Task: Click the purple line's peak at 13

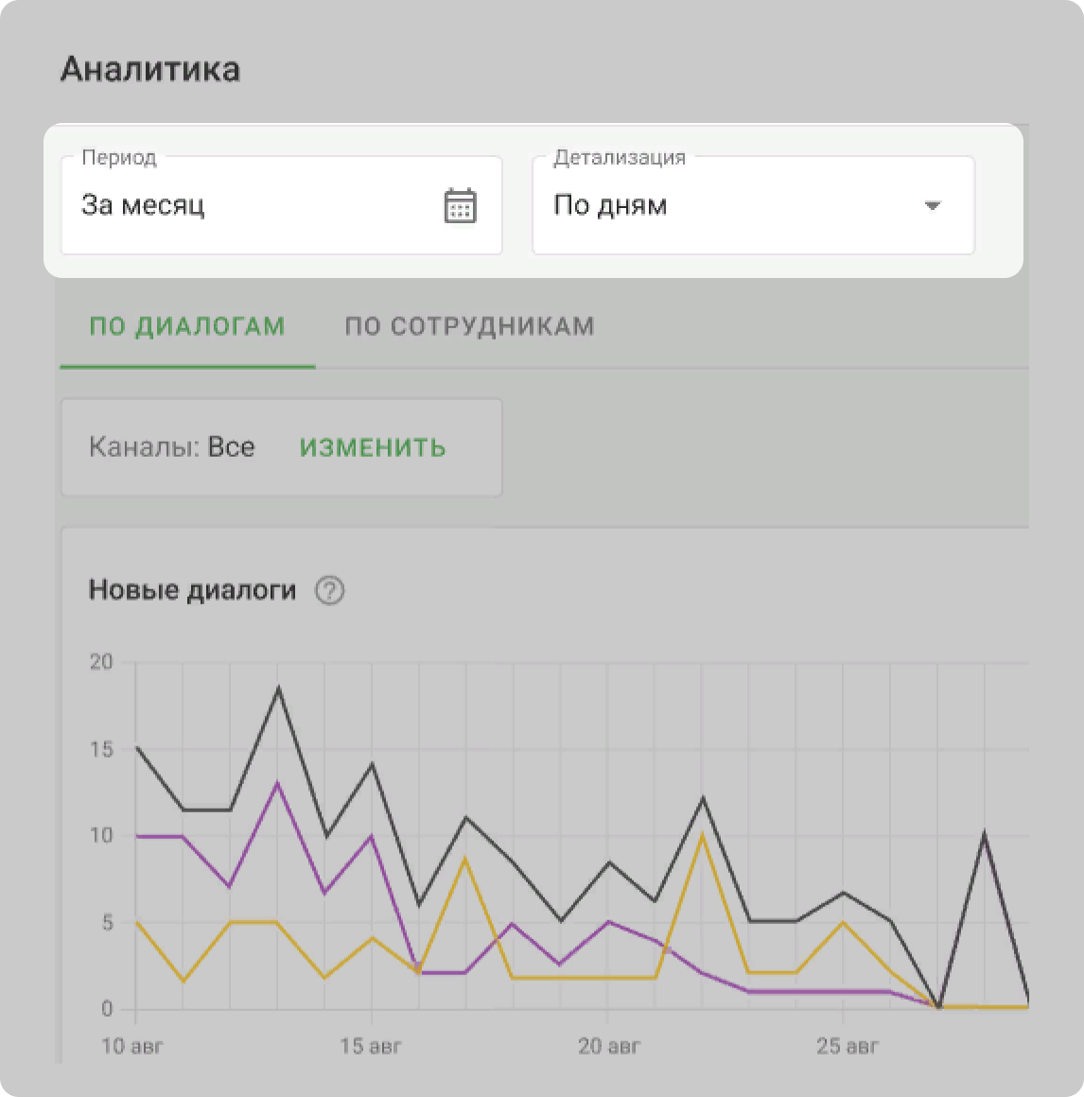Action: pyautogui.click(x=277, y=783)
